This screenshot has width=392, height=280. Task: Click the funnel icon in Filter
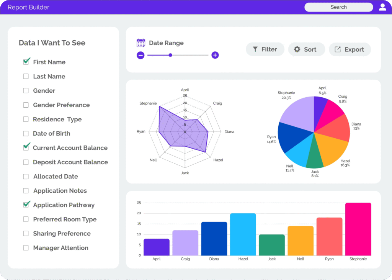click(255, 49)
